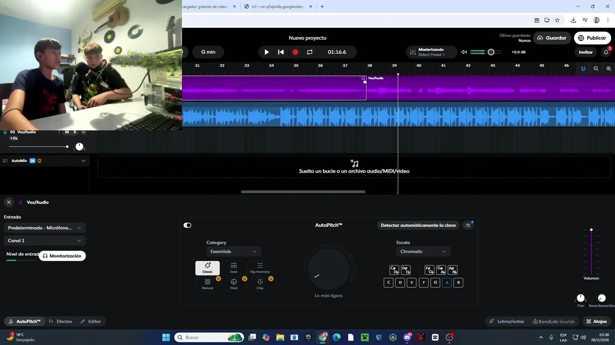Play the project from current position
Viewport: 615px width, 345px height.
click(x=267, y=52)
